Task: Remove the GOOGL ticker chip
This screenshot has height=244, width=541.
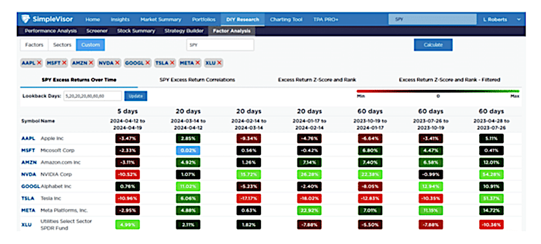Action: [x=147, y=63]
